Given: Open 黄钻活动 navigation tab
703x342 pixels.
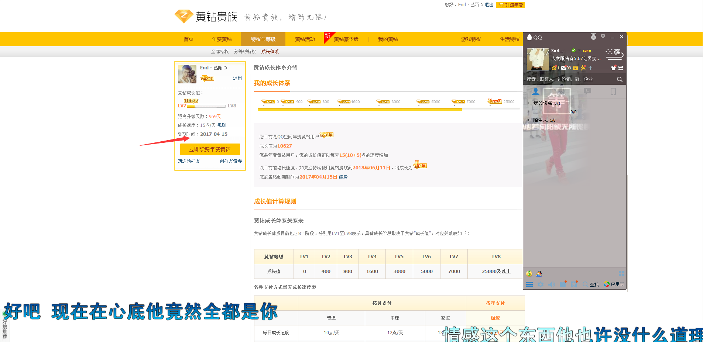Looking at the screenshot, I should (x=305, y=39).
